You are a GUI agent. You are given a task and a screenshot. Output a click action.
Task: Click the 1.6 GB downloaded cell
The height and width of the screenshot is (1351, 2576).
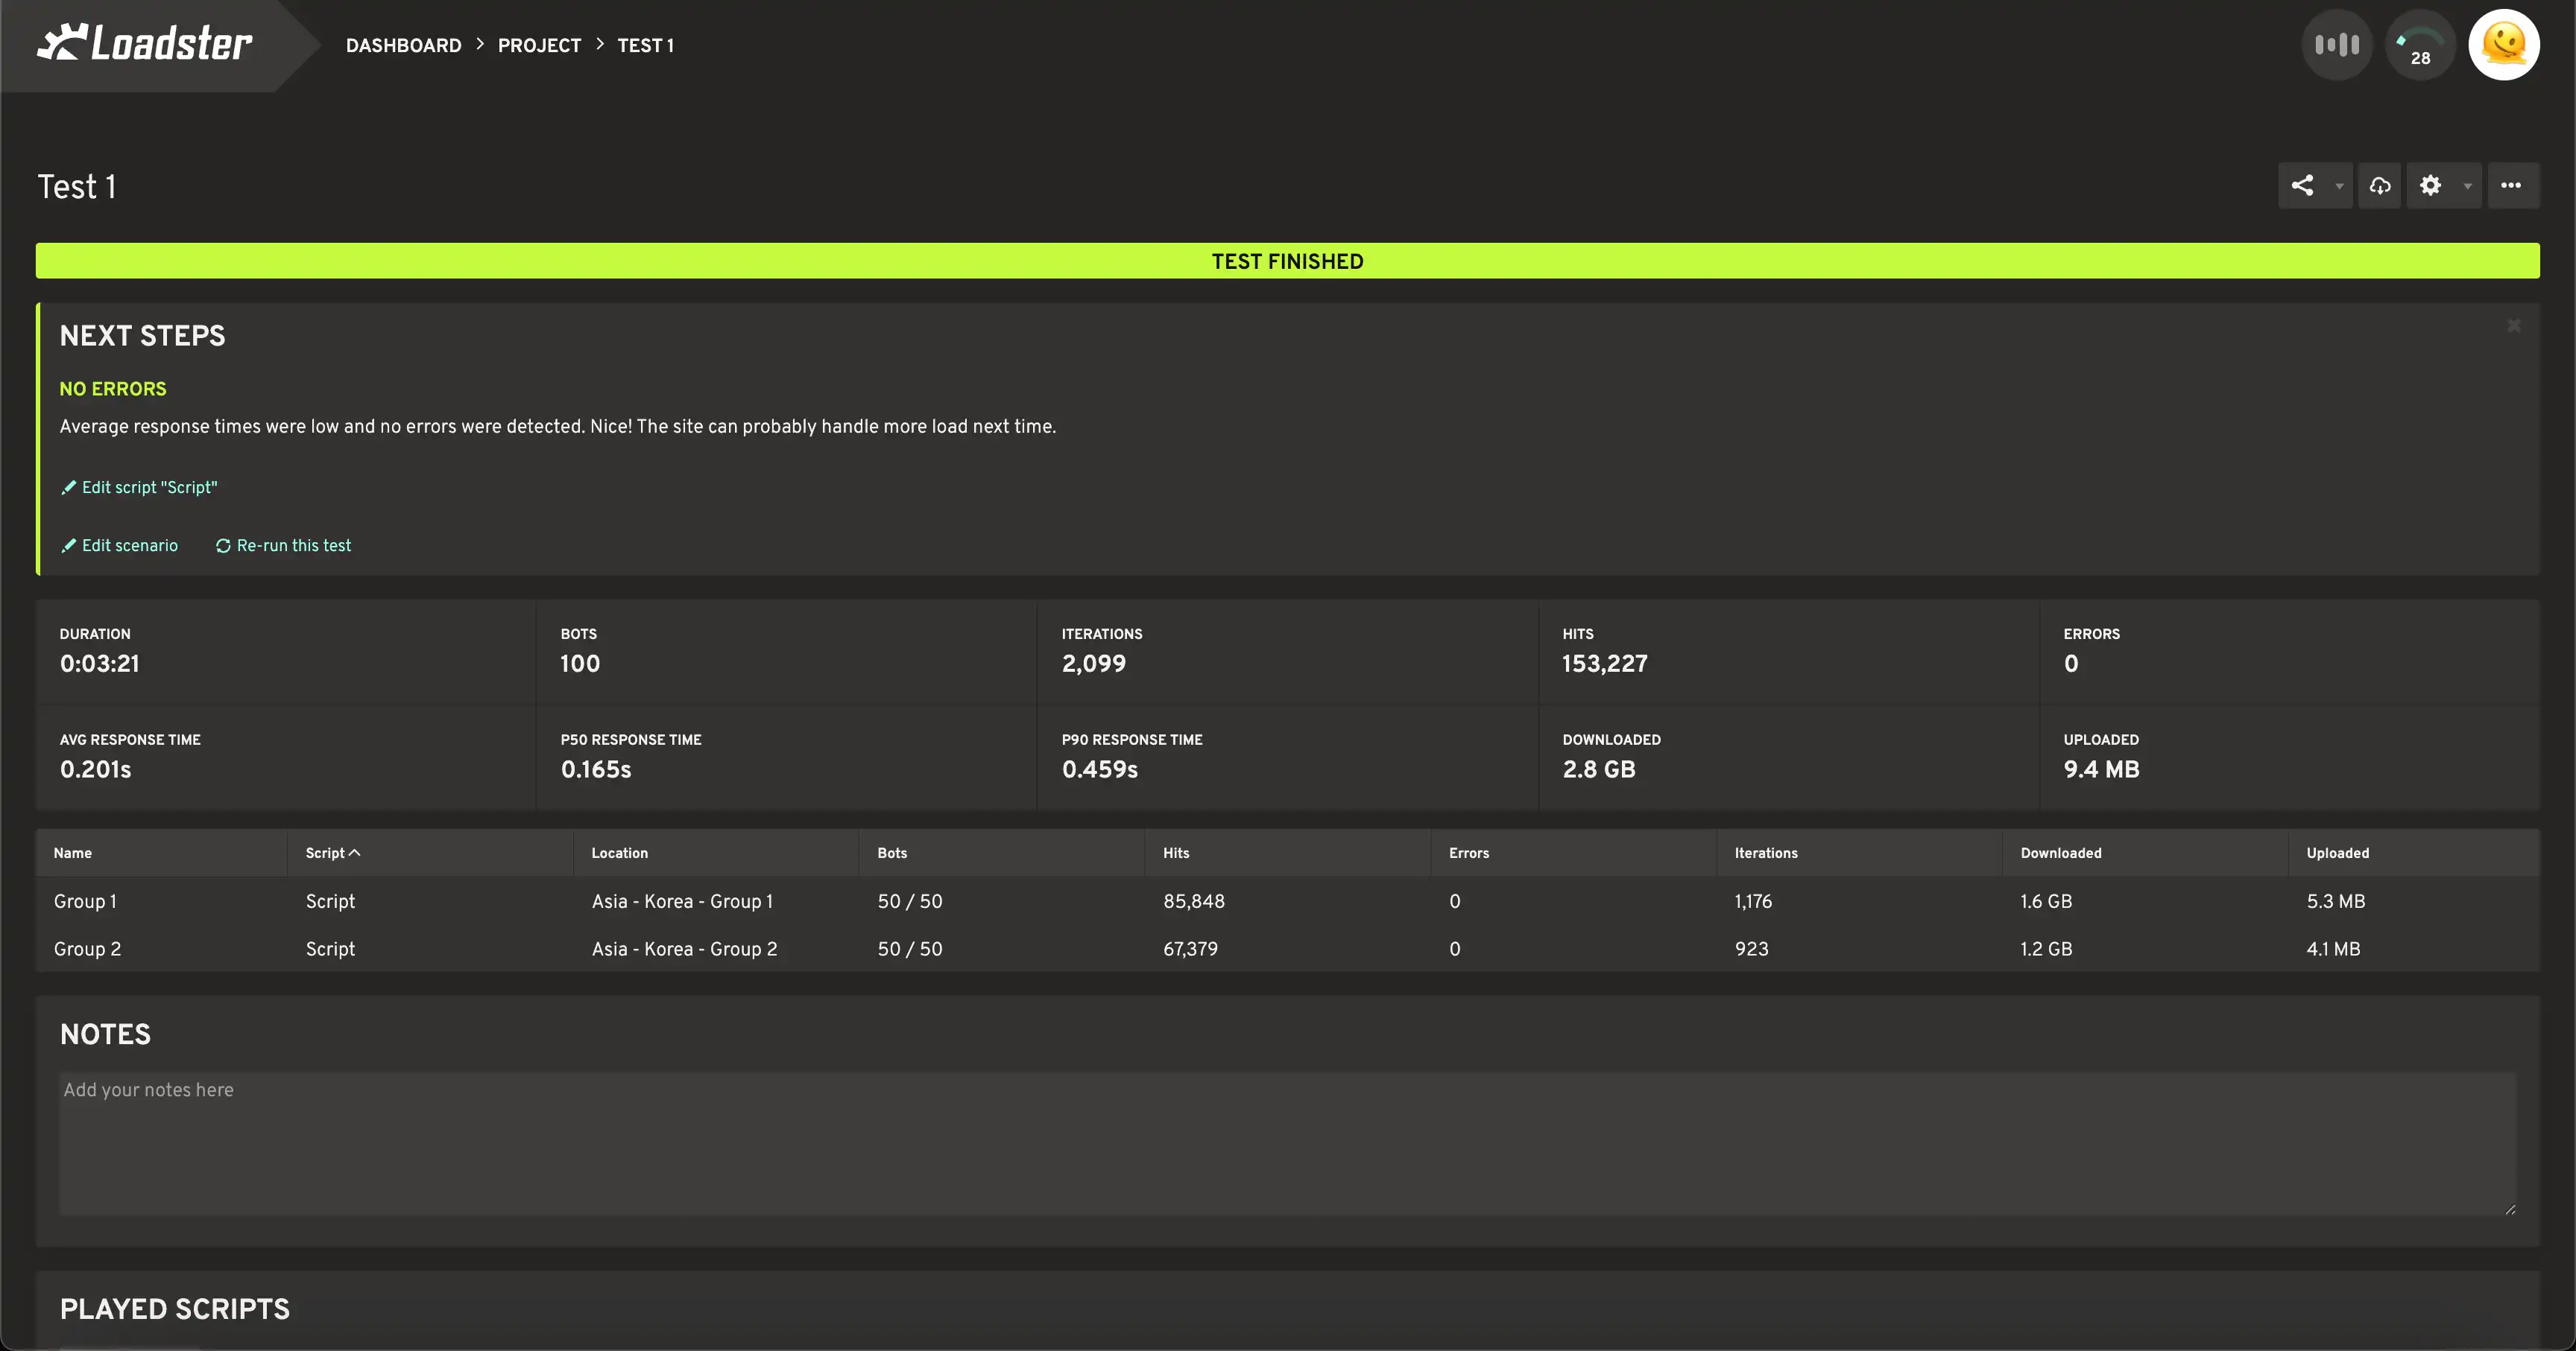click(2046, 901)
